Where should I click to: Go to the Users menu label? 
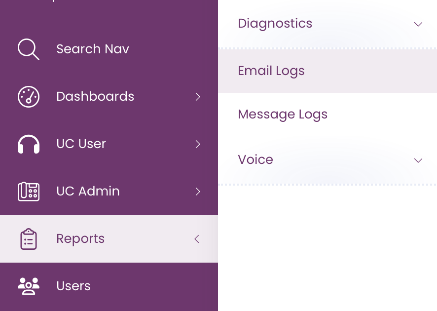coord(73,286)
